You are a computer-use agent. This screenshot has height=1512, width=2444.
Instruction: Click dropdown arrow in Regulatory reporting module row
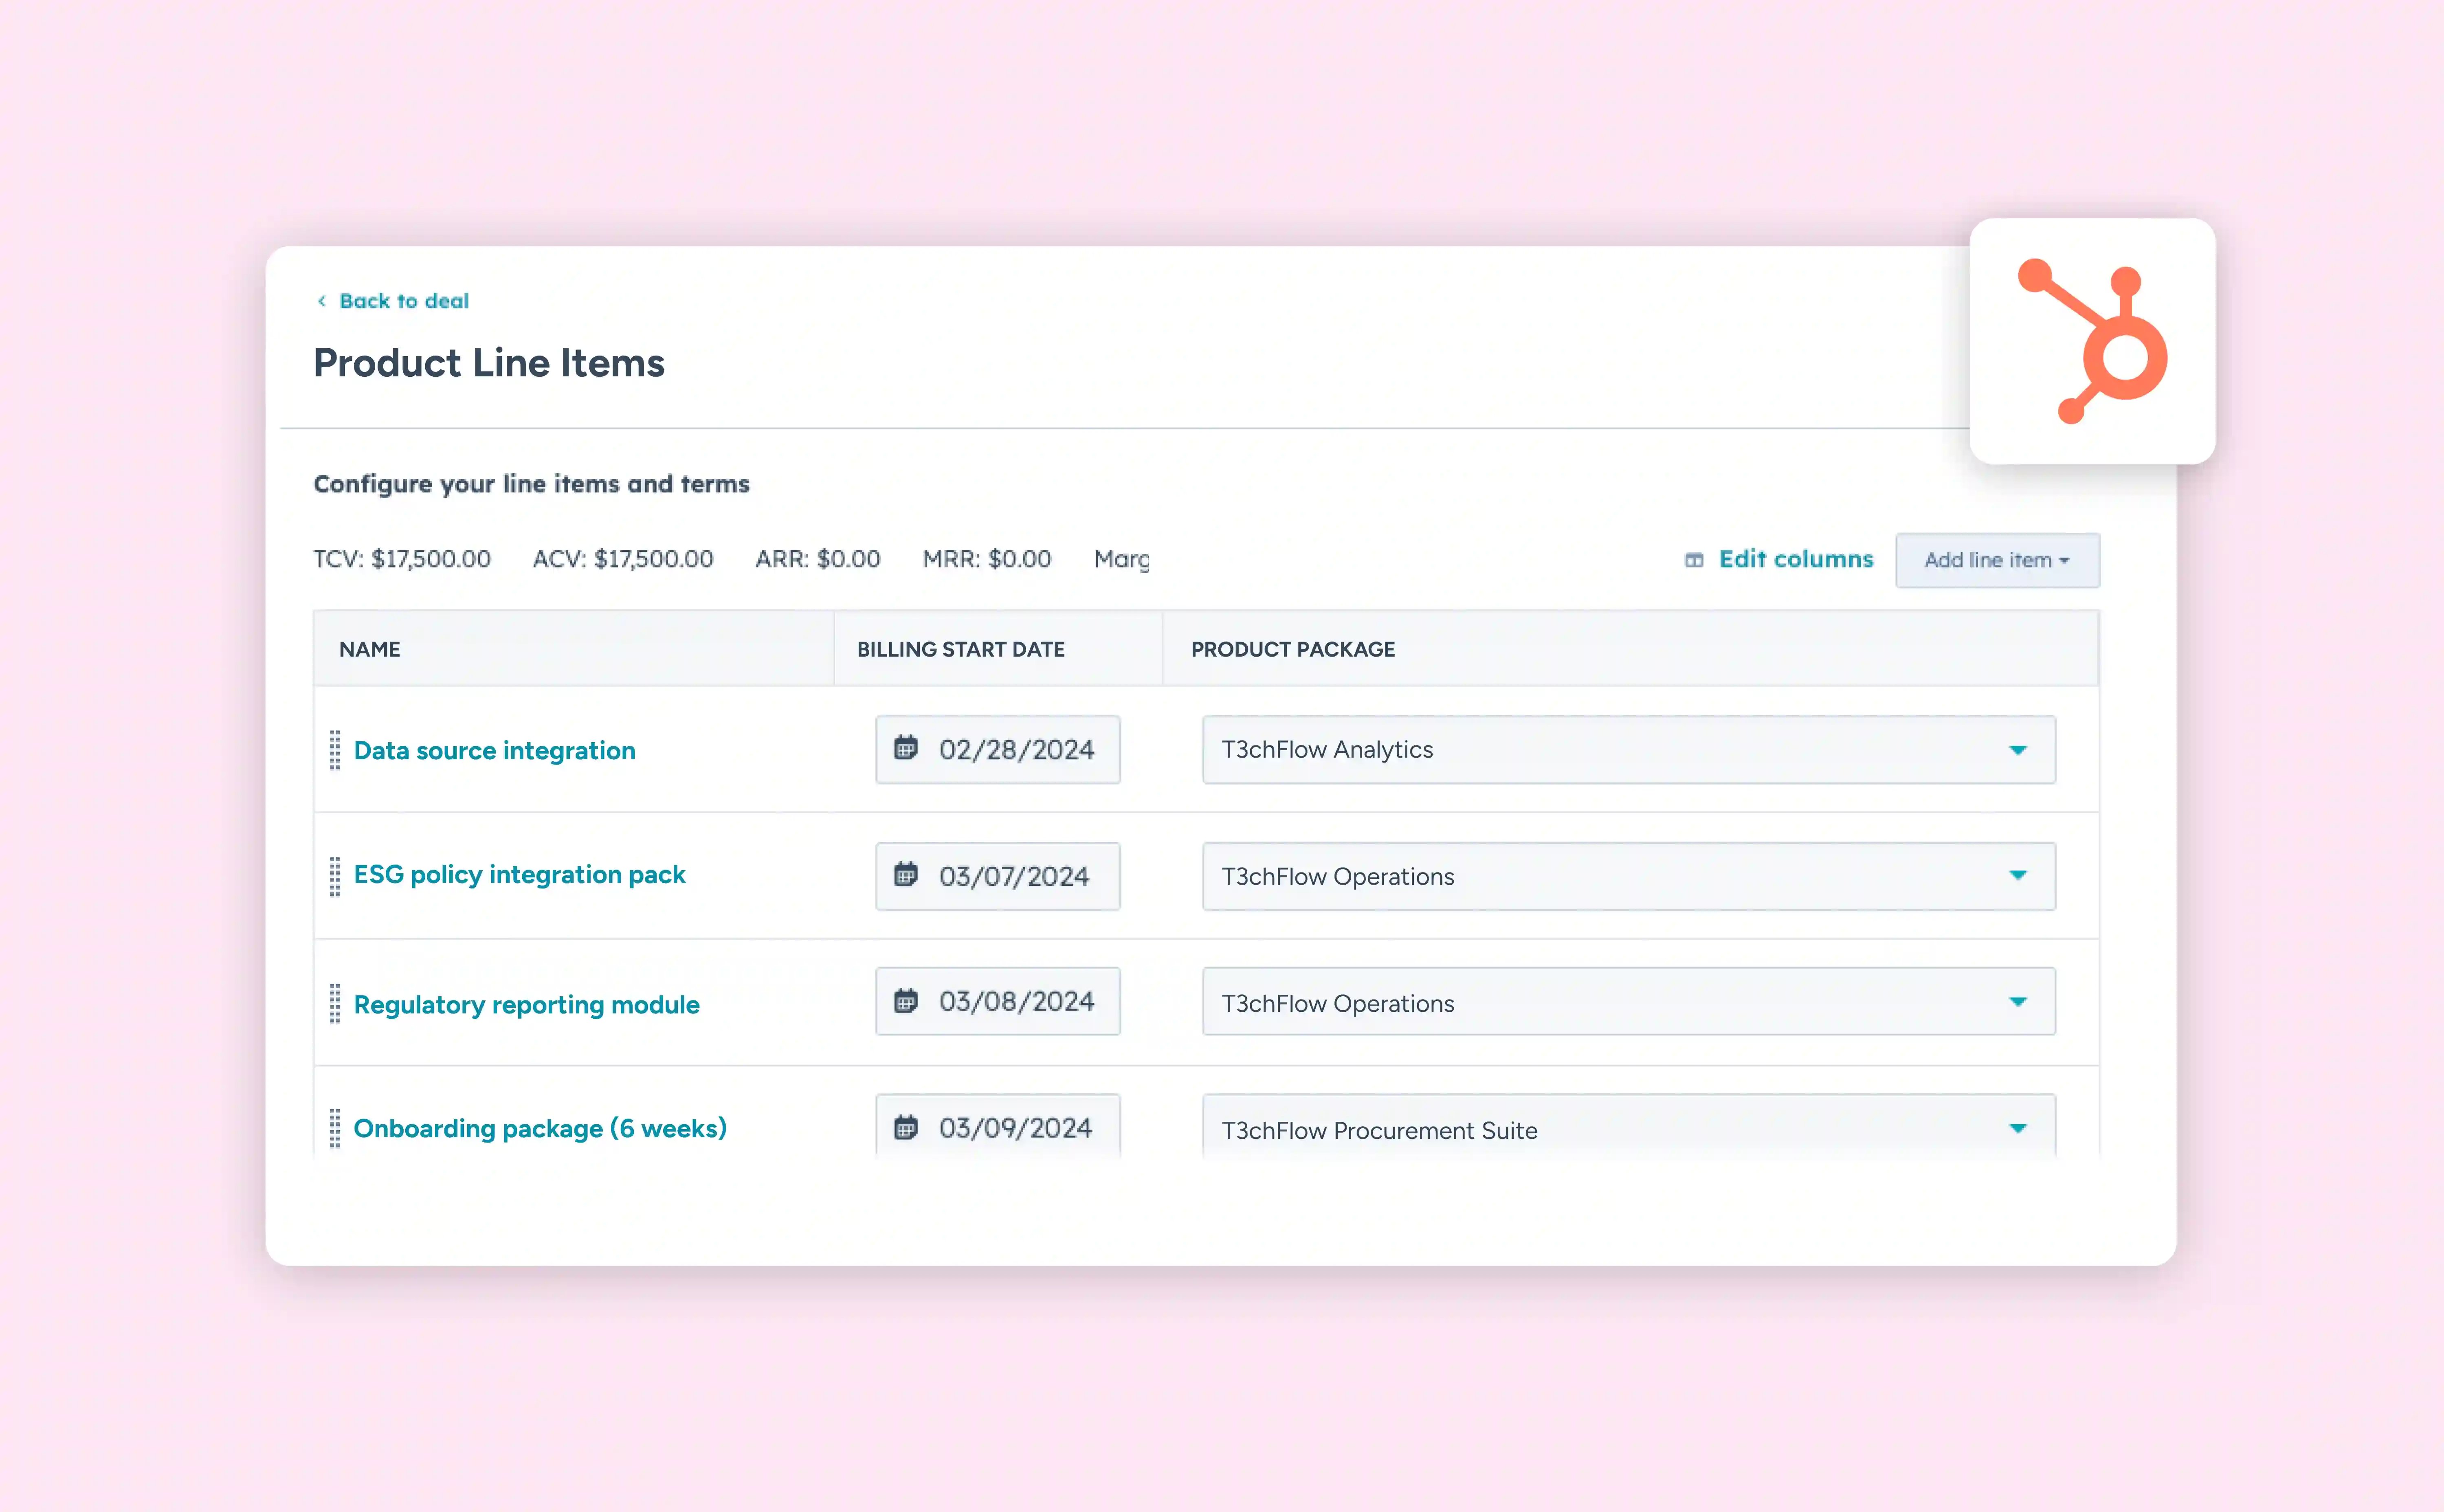pos(2018,1002)
